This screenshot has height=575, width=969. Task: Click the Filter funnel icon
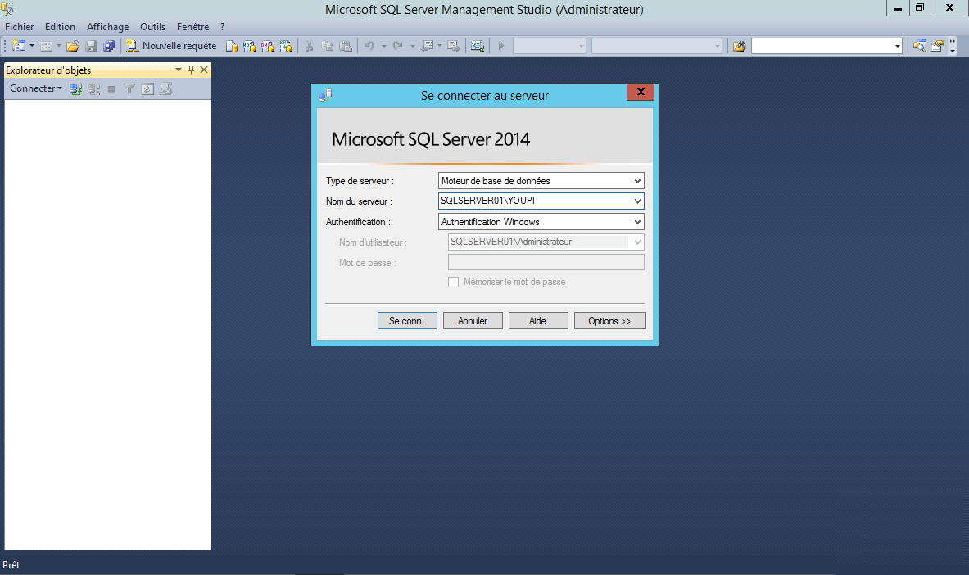tap(129, 89)
